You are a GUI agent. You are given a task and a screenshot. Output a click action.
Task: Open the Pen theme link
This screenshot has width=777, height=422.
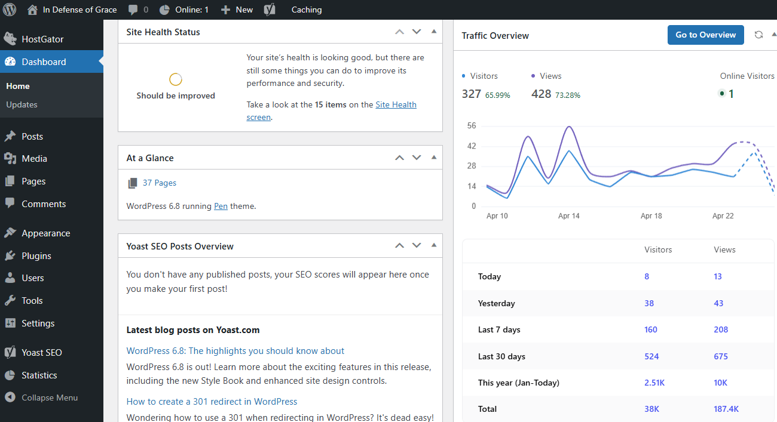click(221, 206)
